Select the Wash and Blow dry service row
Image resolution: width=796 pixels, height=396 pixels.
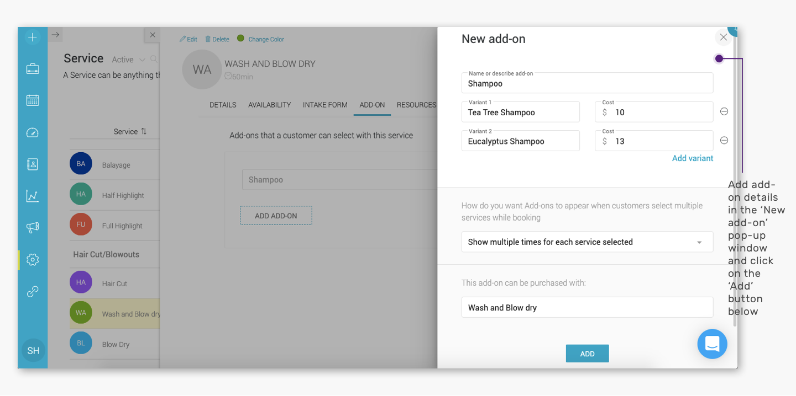pos(114,313)
